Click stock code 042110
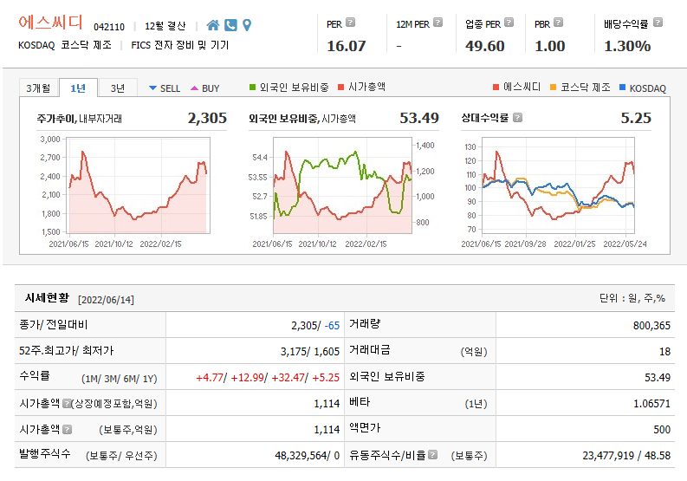687x481 pixels. tap(109, 27)
